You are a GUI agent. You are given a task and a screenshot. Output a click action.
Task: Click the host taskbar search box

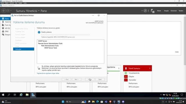tap(76, 102)
